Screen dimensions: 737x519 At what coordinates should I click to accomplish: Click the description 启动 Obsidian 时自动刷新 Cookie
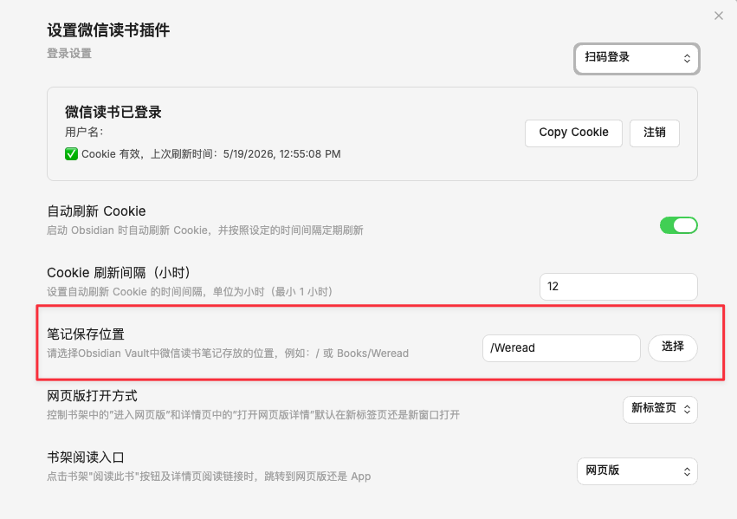[205, 230]
